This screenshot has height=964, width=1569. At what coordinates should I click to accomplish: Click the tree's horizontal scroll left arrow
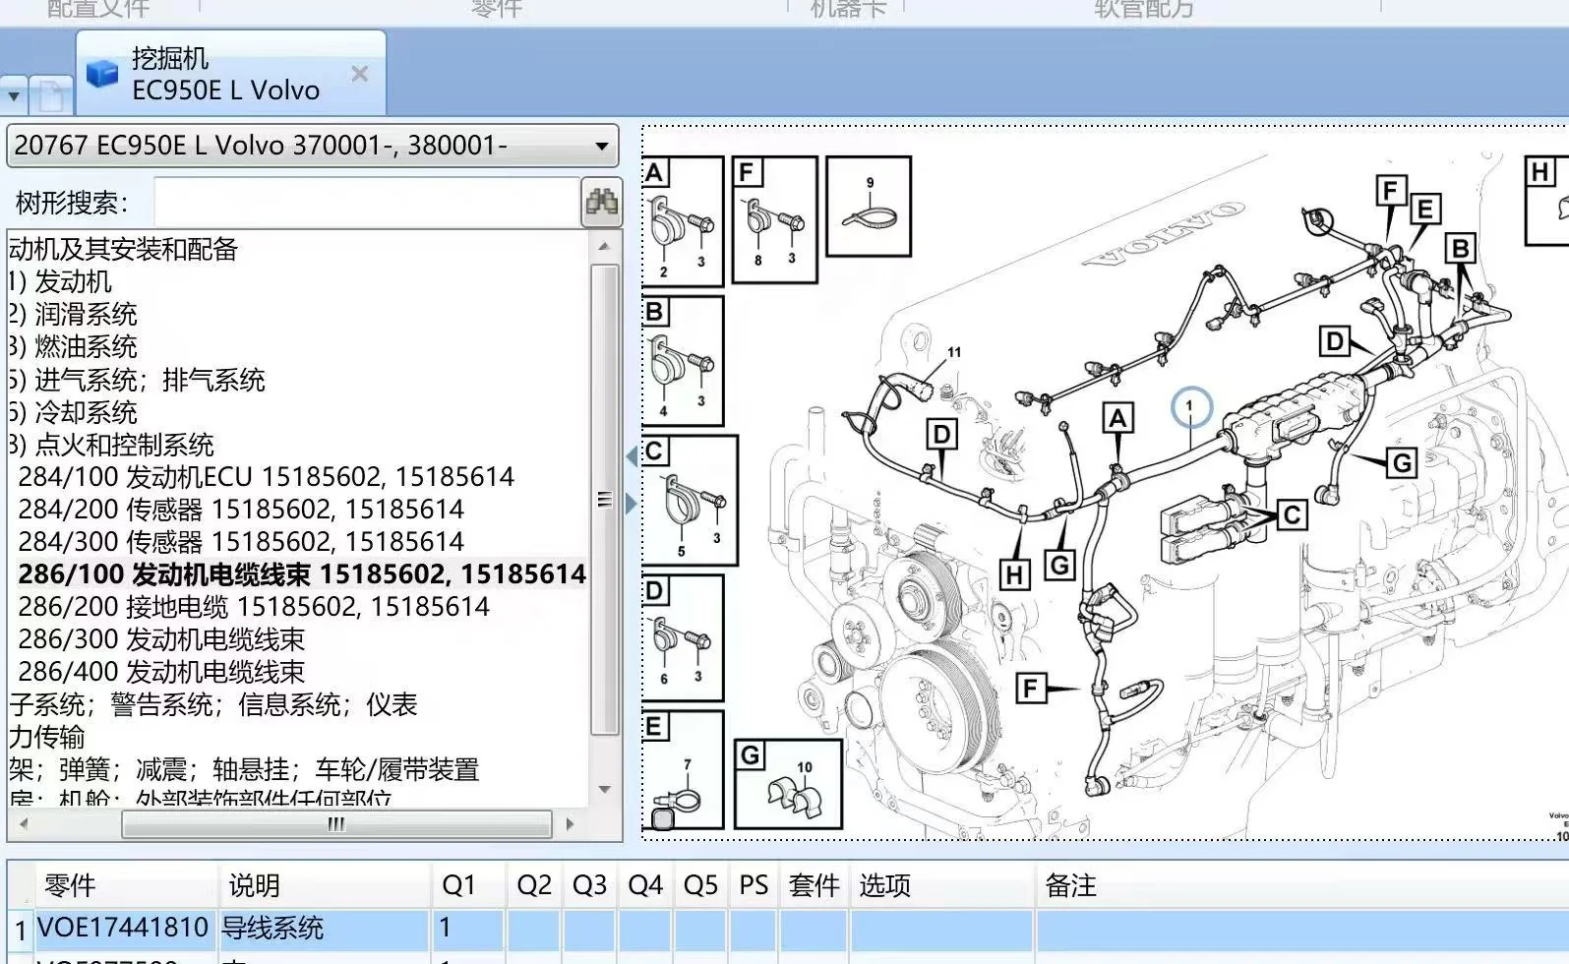23,824
